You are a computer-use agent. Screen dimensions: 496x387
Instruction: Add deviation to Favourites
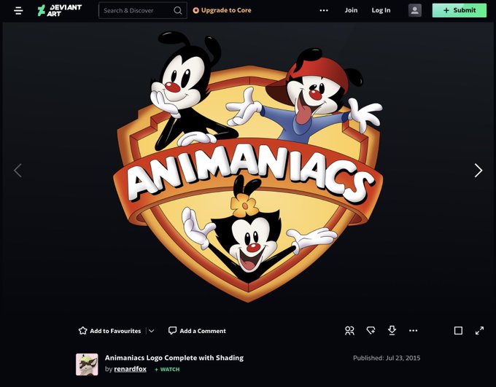(109, 331)
